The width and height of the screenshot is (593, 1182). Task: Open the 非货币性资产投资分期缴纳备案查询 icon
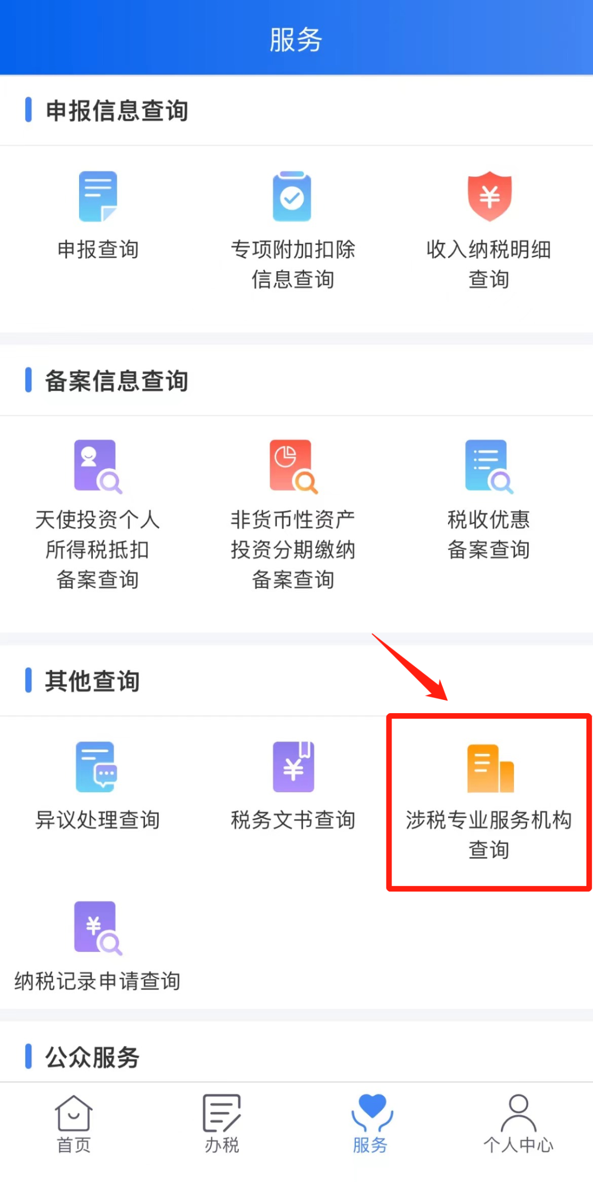(x=293, y=467)
